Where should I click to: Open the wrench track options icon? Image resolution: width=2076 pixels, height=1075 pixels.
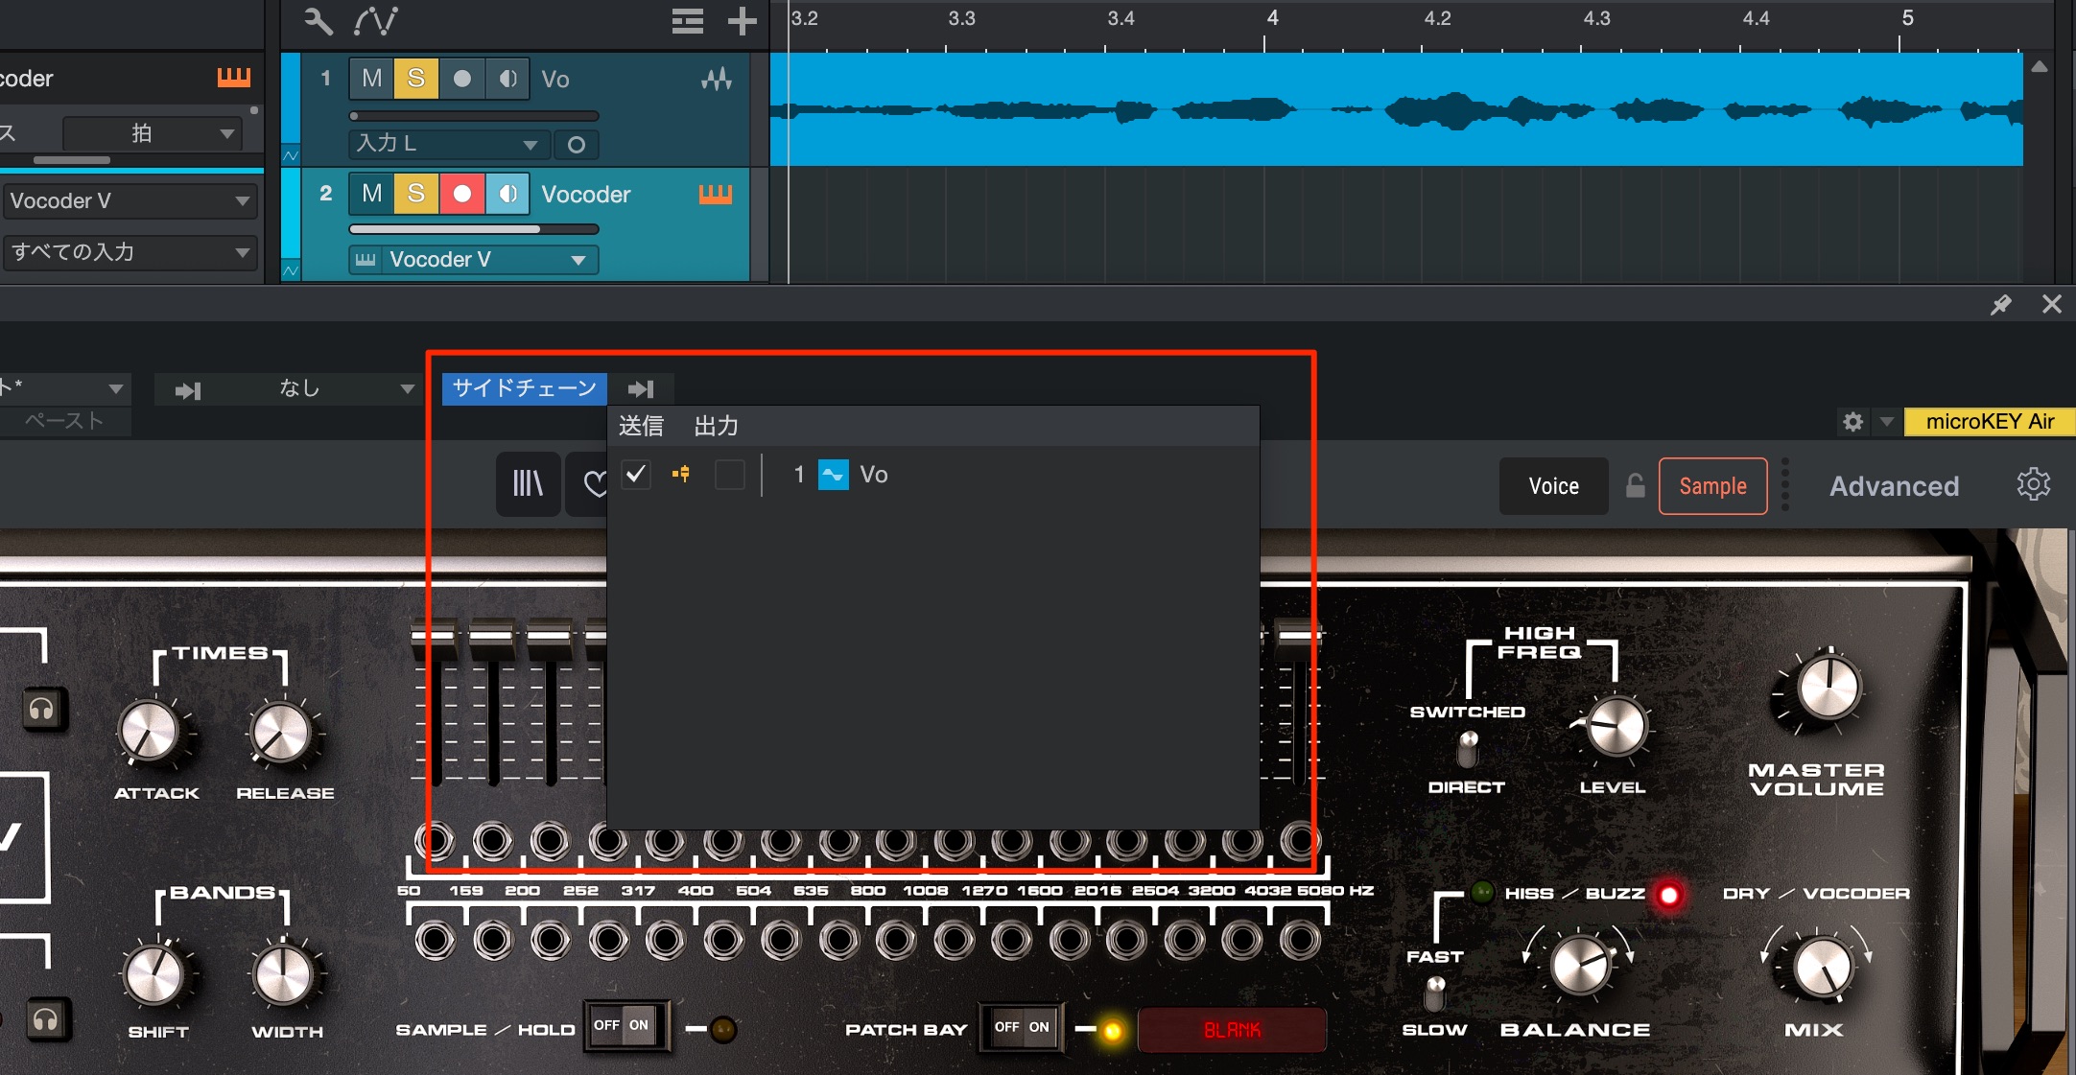pos(318,20)
